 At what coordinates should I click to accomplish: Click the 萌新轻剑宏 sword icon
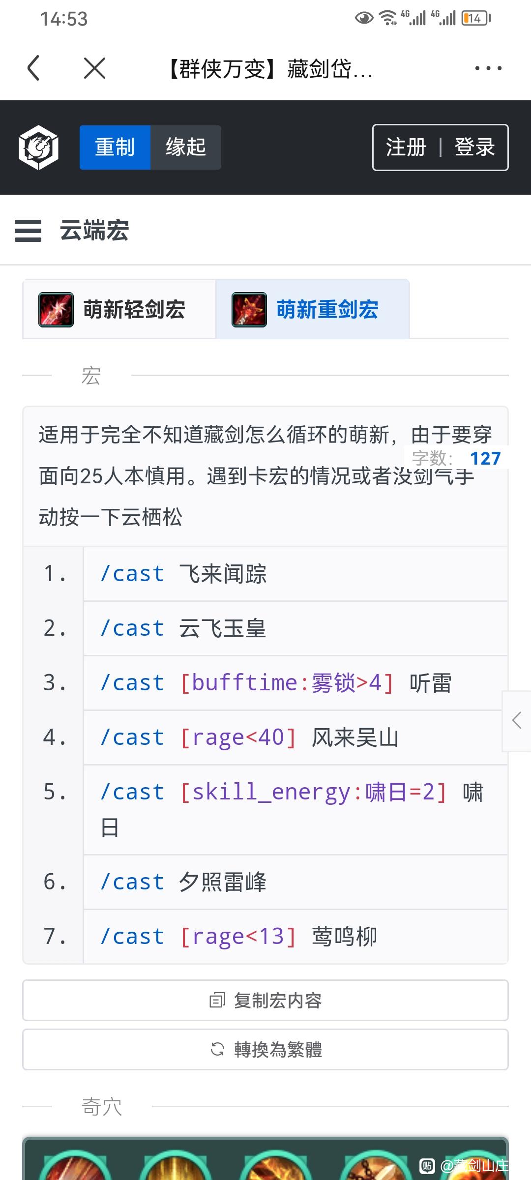tap(56, 310)
